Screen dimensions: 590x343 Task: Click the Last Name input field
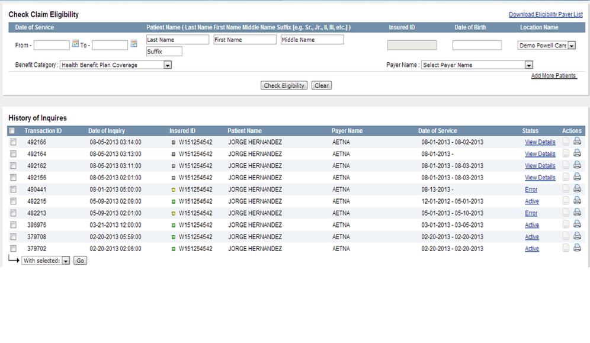pyautogui.click(x=177, y=39)
